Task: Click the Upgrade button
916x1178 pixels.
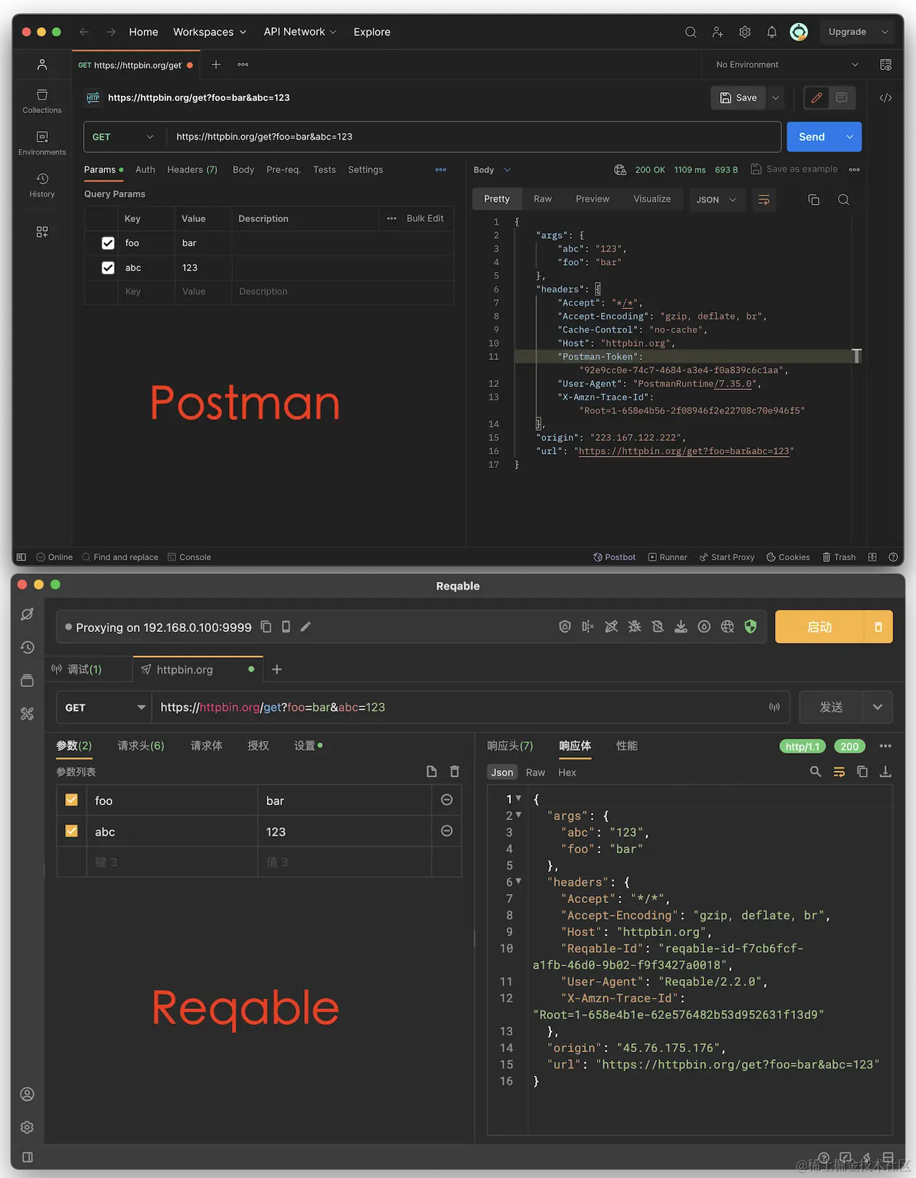Action: click(x=847, y=32)
